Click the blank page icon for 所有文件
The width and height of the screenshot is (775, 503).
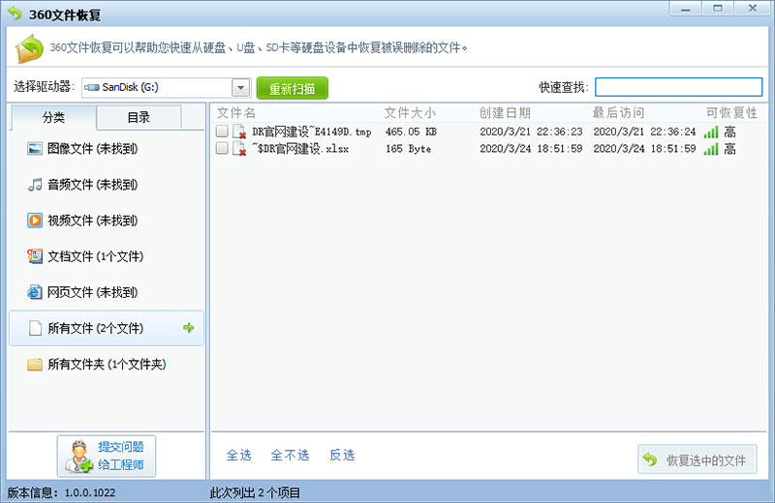(x=35, y=328)
